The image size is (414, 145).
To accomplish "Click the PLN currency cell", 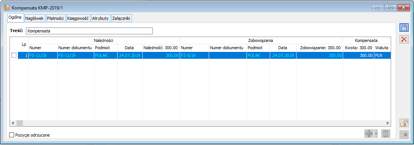I will (382, 55).
